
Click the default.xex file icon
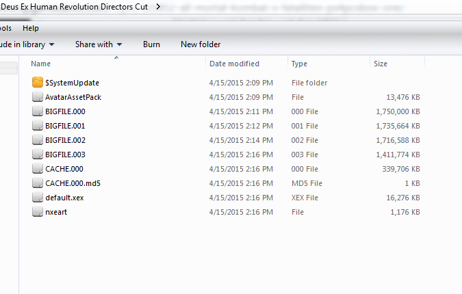click(37, 198)
